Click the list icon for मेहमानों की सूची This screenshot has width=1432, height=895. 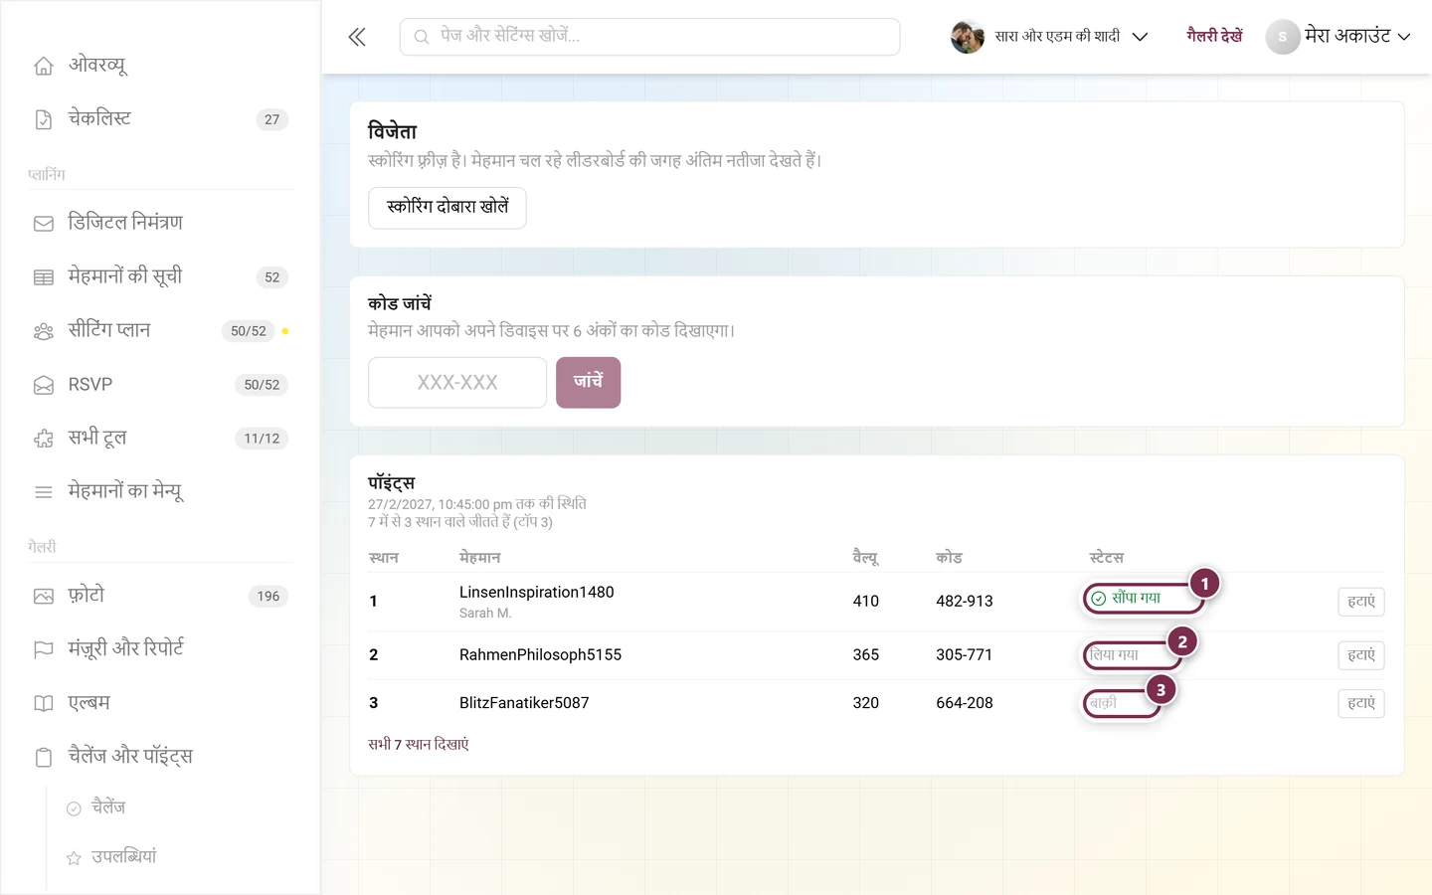pos(44,277)
